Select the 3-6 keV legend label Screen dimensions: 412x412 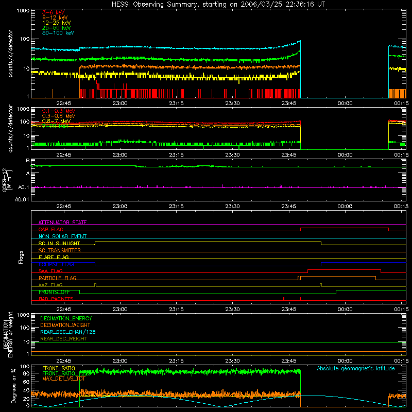coord(53,12)
